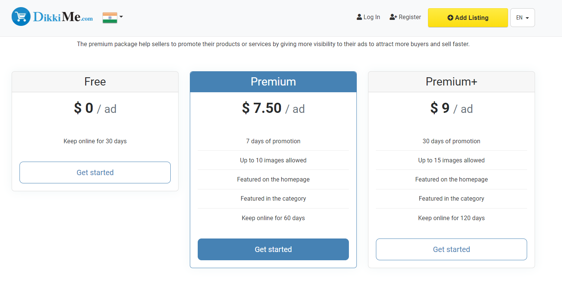Open the EN language dropdown

(x=522, y=18)
